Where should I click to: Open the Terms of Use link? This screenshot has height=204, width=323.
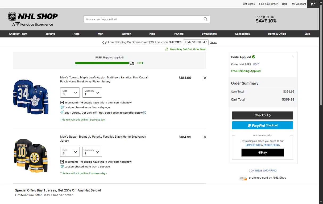pyautogui.click(x=253, y=145)
